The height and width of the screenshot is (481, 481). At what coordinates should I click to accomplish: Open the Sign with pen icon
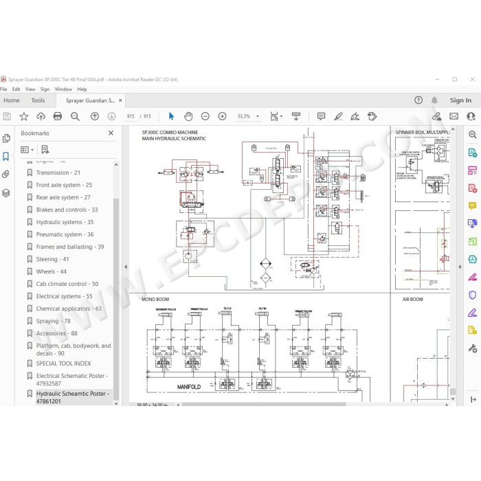(355, 116)
